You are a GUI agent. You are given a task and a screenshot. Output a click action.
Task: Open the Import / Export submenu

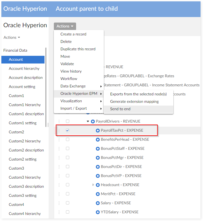point(74,108)
